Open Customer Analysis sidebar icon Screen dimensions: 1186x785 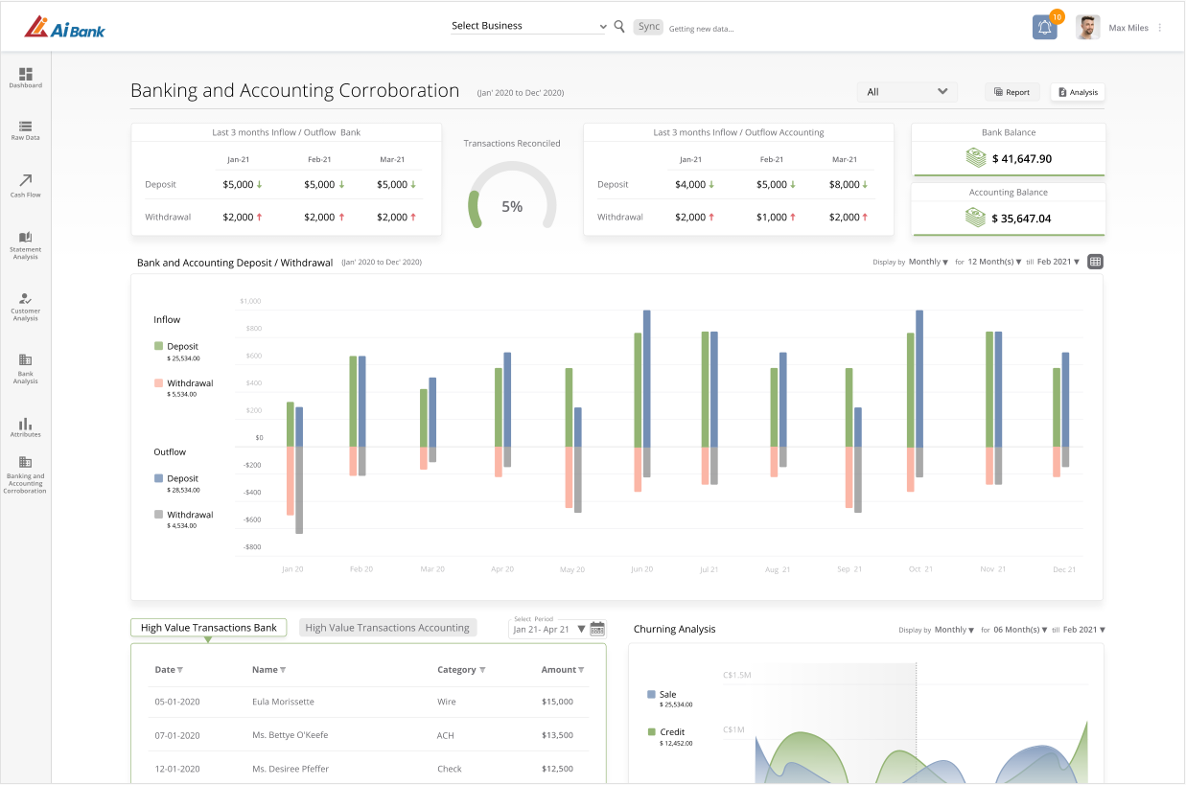pyautogui.click(x=26, y=299)
